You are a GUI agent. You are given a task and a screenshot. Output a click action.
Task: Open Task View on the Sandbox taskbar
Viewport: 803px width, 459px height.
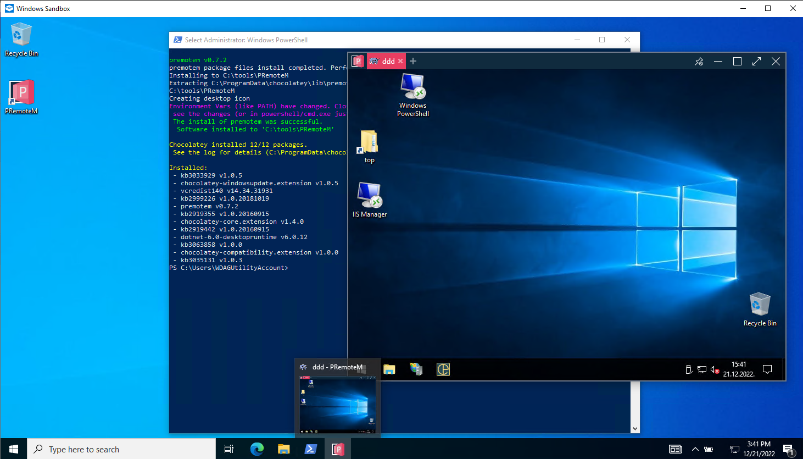pyautogui.click(x=229, y=449)
